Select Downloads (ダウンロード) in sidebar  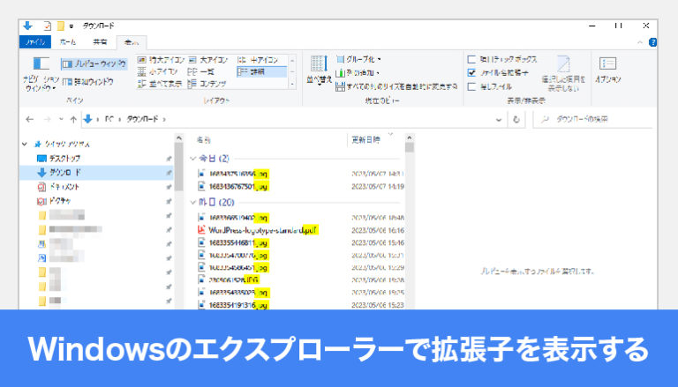(97, 172)
